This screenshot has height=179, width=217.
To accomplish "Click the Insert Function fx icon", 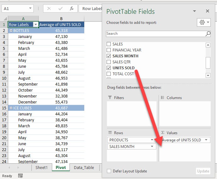I will (72, 8).
